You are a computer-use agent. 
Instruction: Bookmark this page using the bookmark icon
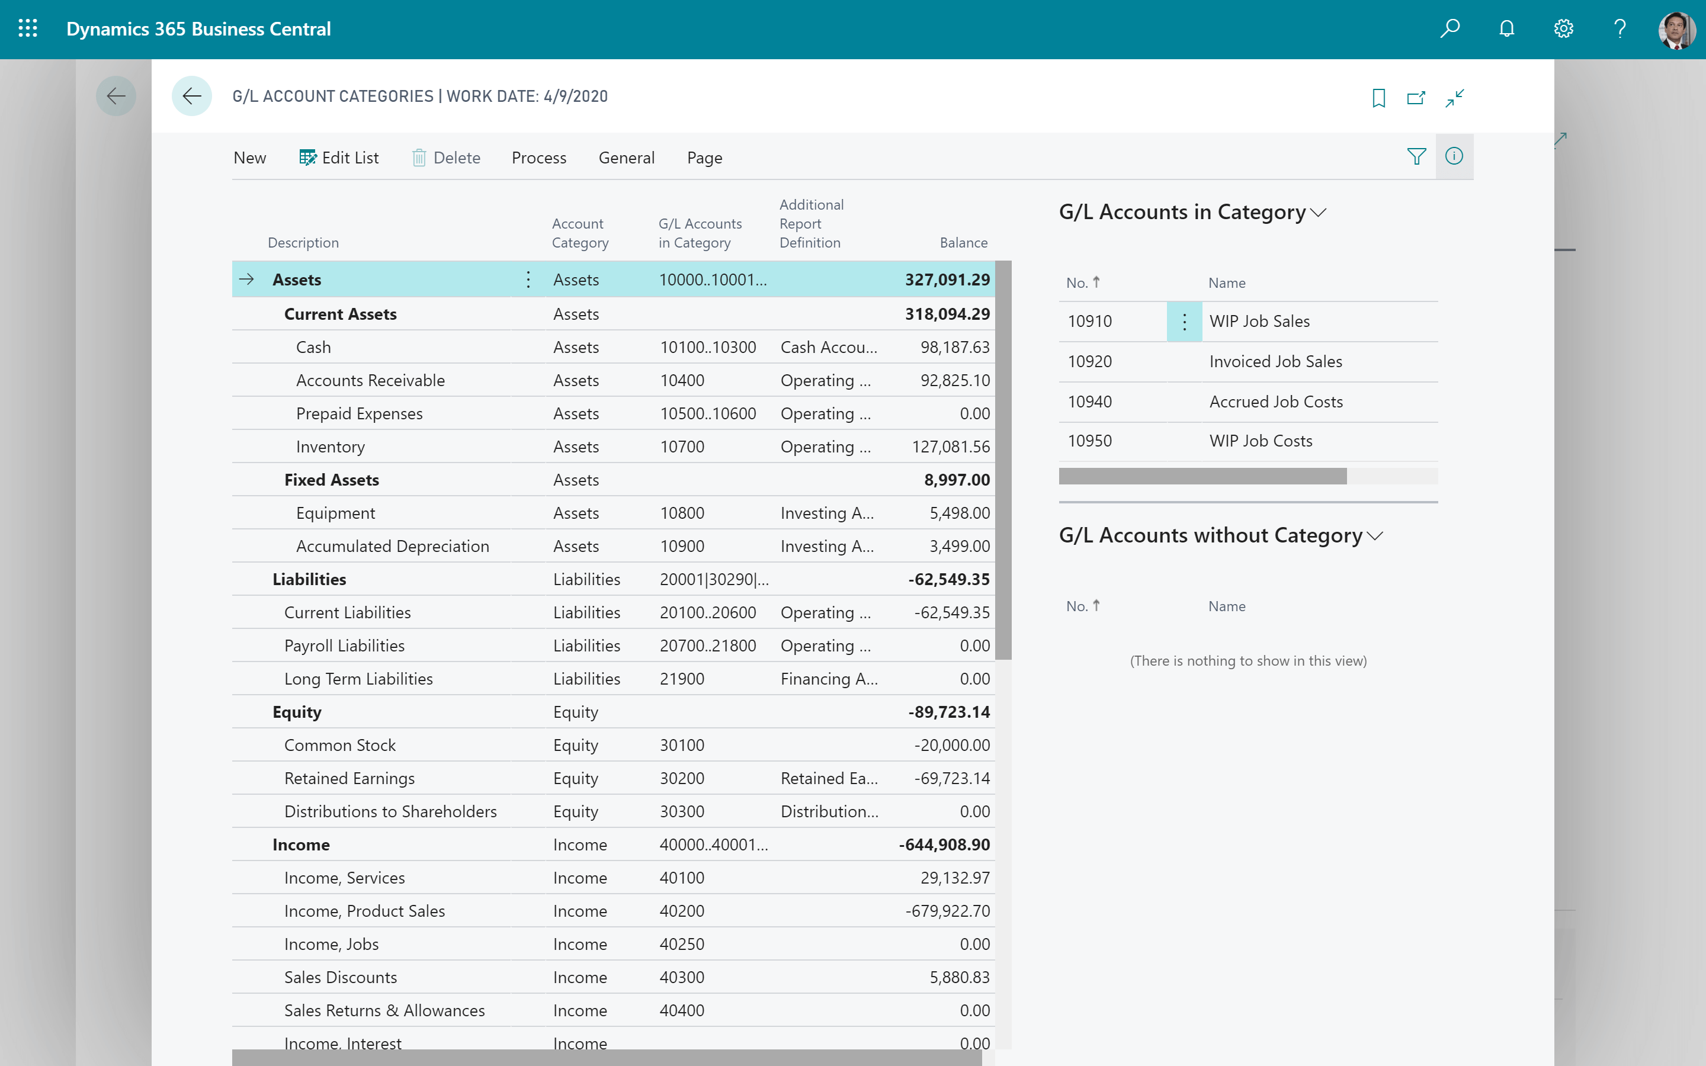pos(1378,97)
